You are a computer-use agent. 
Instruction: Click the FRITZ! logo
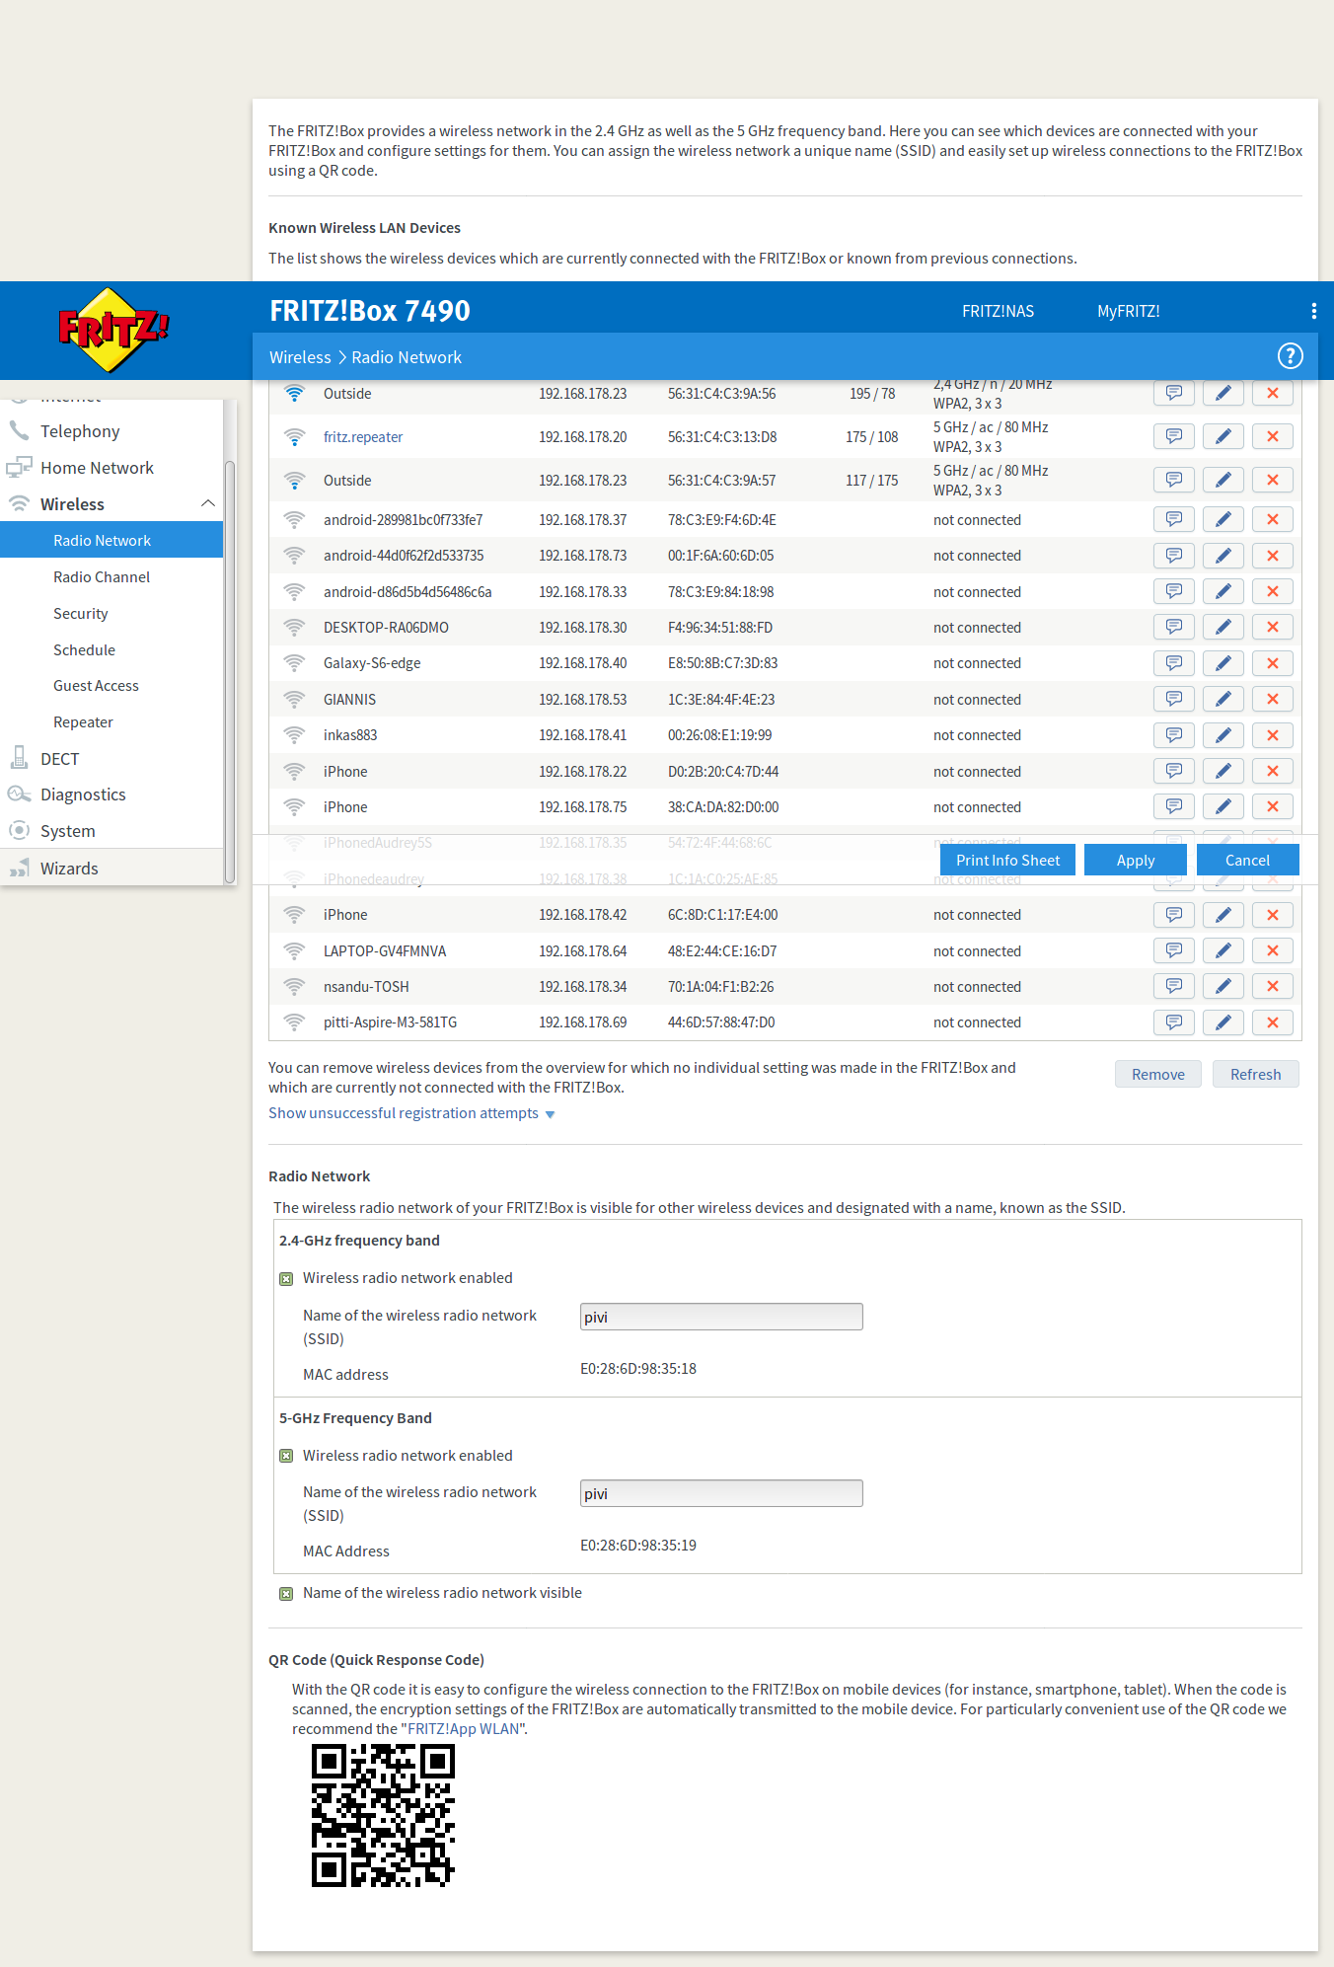click(113, 330)
